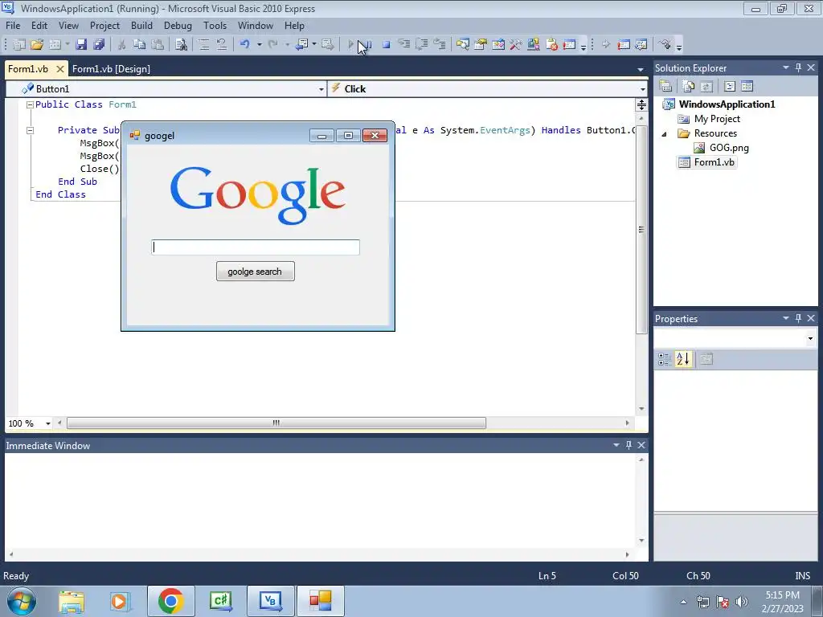Screen dimensions: 823x617
Task: Toggle auto-hide pin on the Immediate Window
Action: coord(629,445)
